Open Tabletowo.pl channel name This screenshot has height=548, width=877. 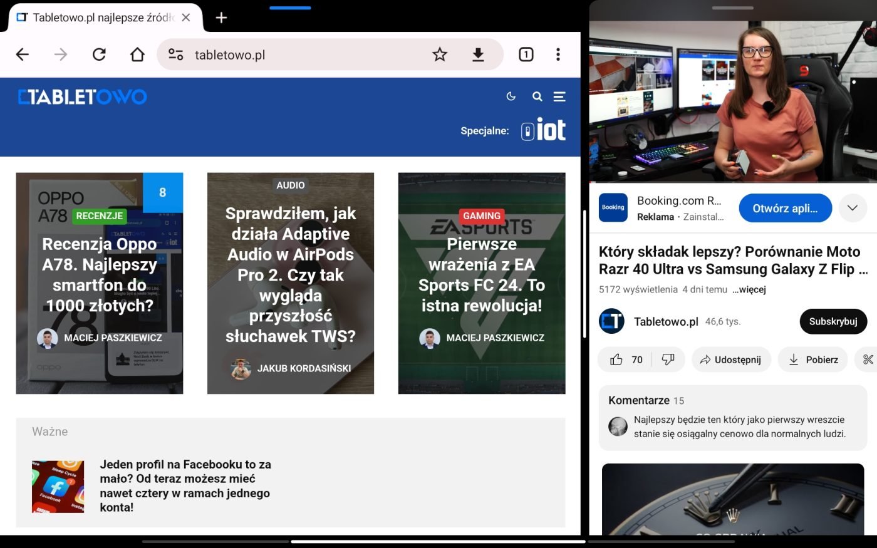(x=666, y=321)
